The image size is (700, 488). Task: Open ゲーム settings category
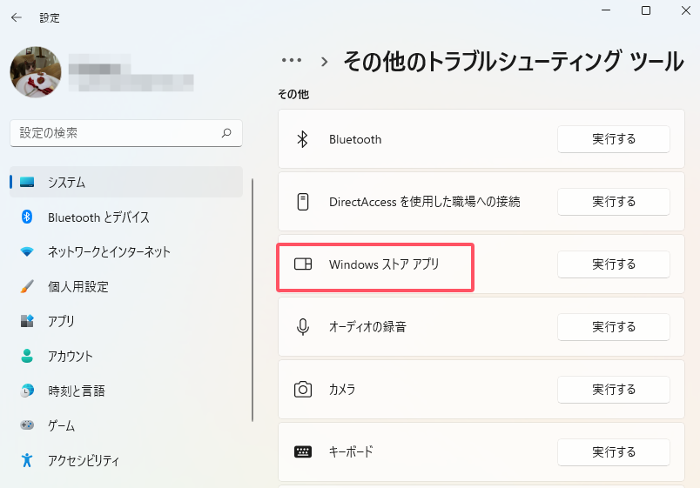[126, 425]
